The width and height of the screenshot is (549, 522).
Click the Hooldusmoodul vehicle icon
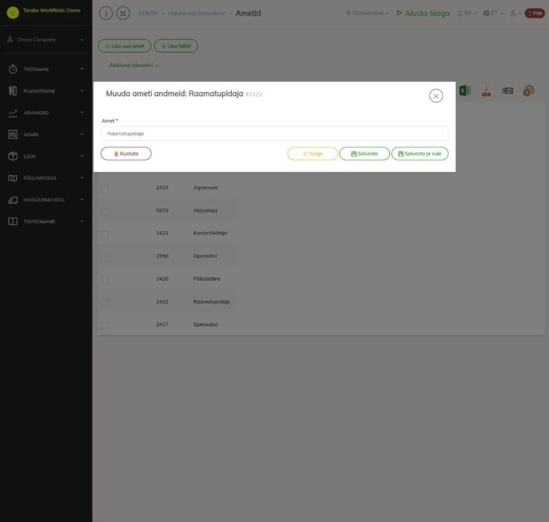tap(13, 200)
